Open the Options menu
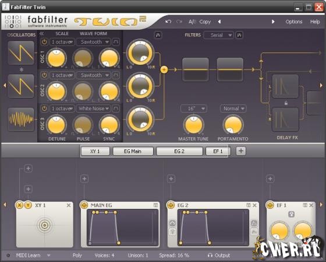326x262 pixels. pos(293,22)
